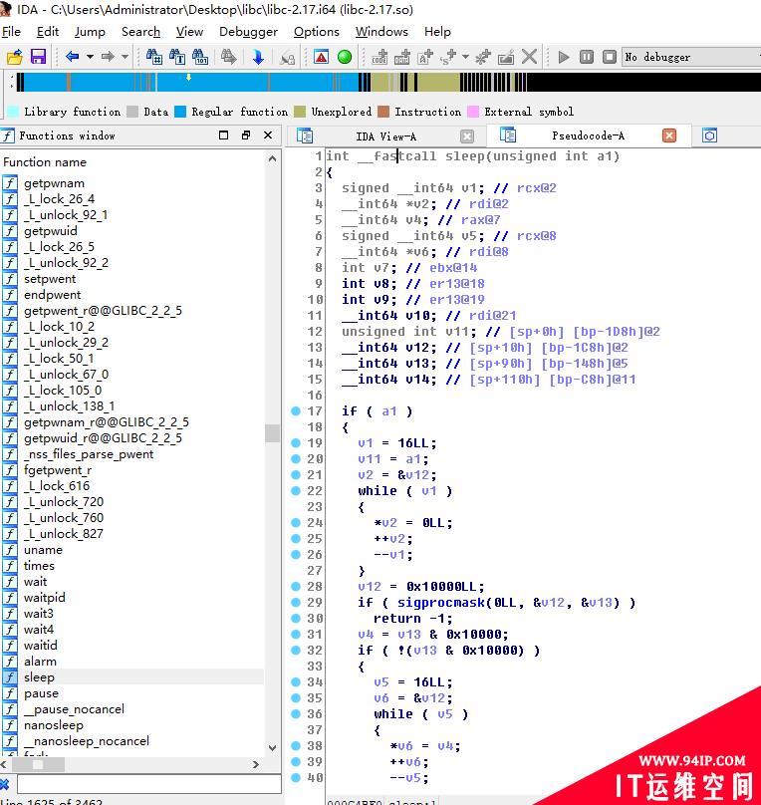Open the Debugger menu
The width and height of the screenshot is (761, 805).
pos(248,32)
